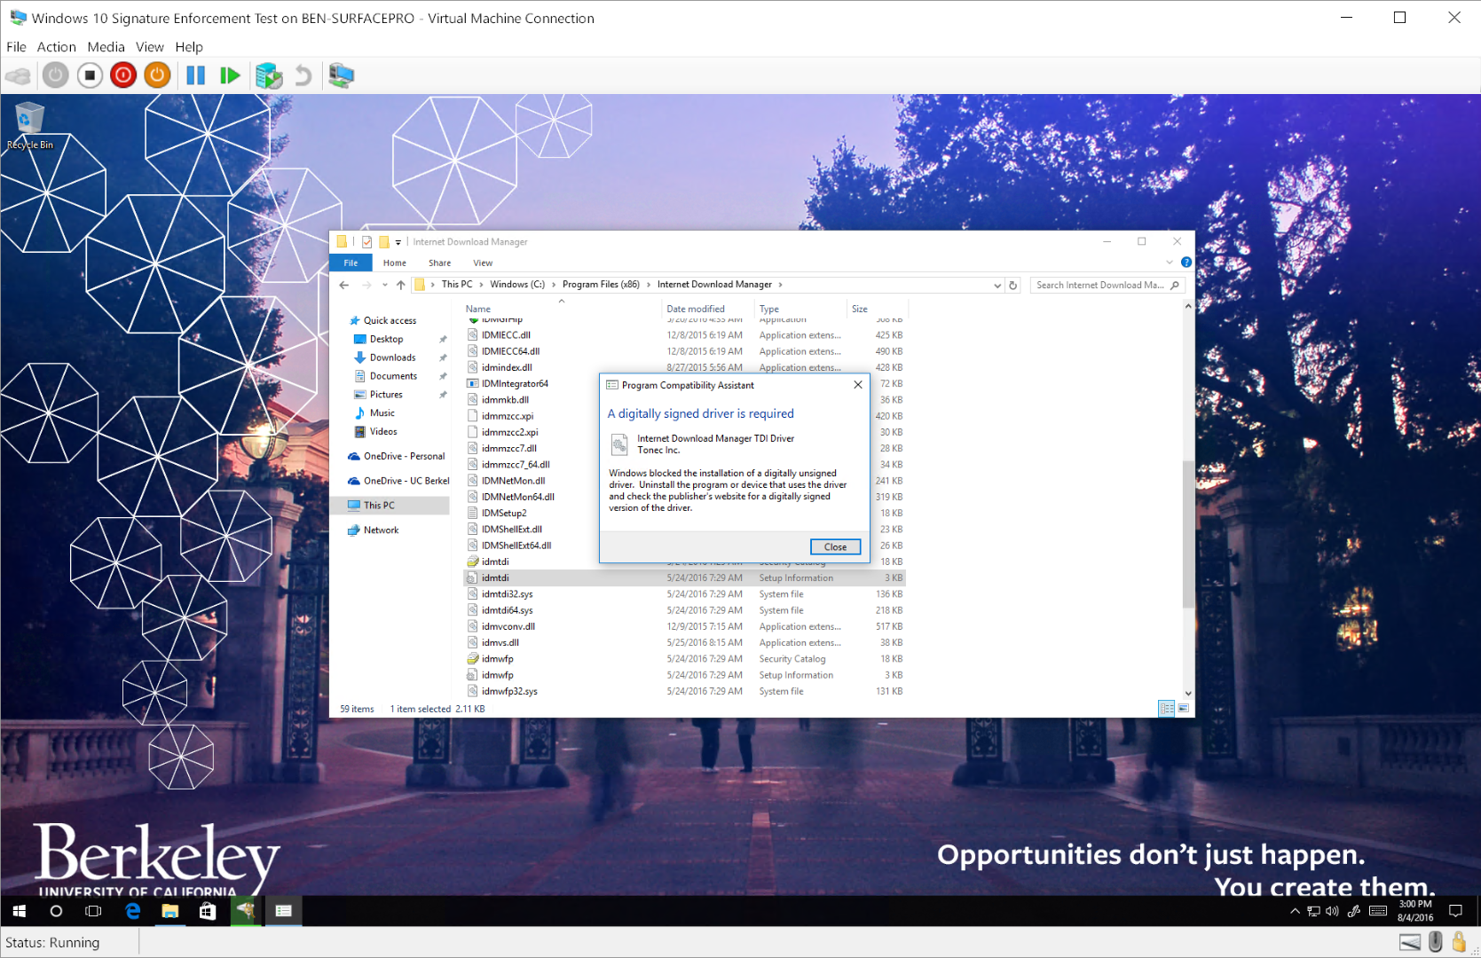Save VM state with the orange icon

[x=157, y=75]
